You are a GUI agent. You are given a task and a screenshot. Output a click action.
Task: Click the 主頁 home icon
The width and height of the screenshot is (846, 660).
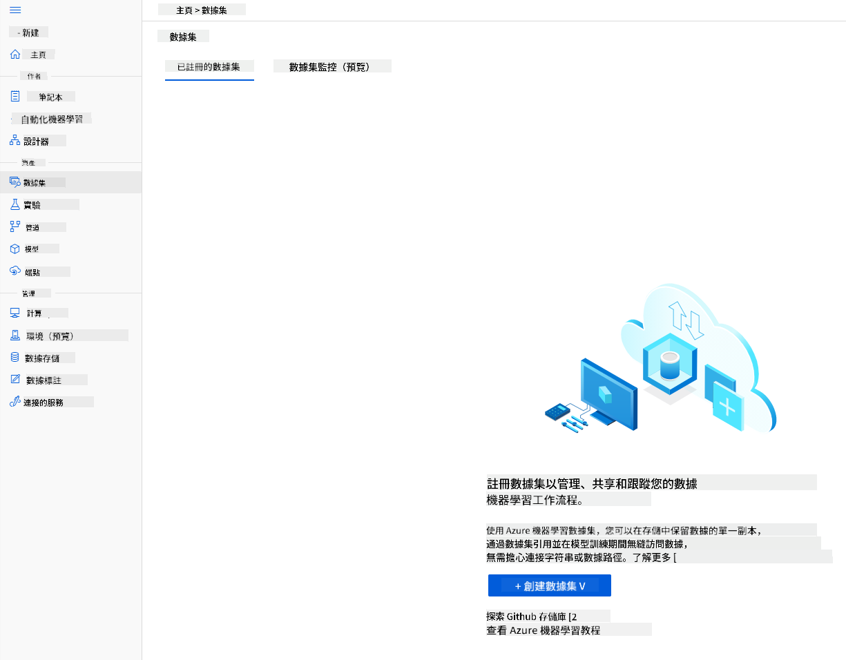tap(15, 55)
